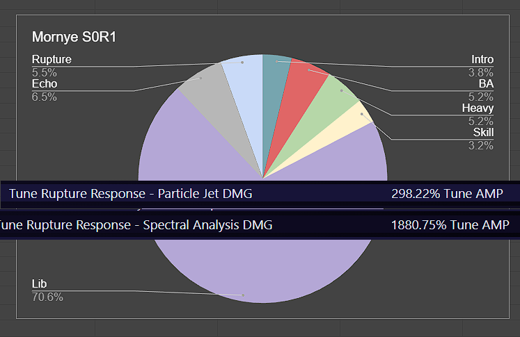Screen dimensions: 520x337
Task: Click the 5.5% Rupture value
Action: click(44, 72)
